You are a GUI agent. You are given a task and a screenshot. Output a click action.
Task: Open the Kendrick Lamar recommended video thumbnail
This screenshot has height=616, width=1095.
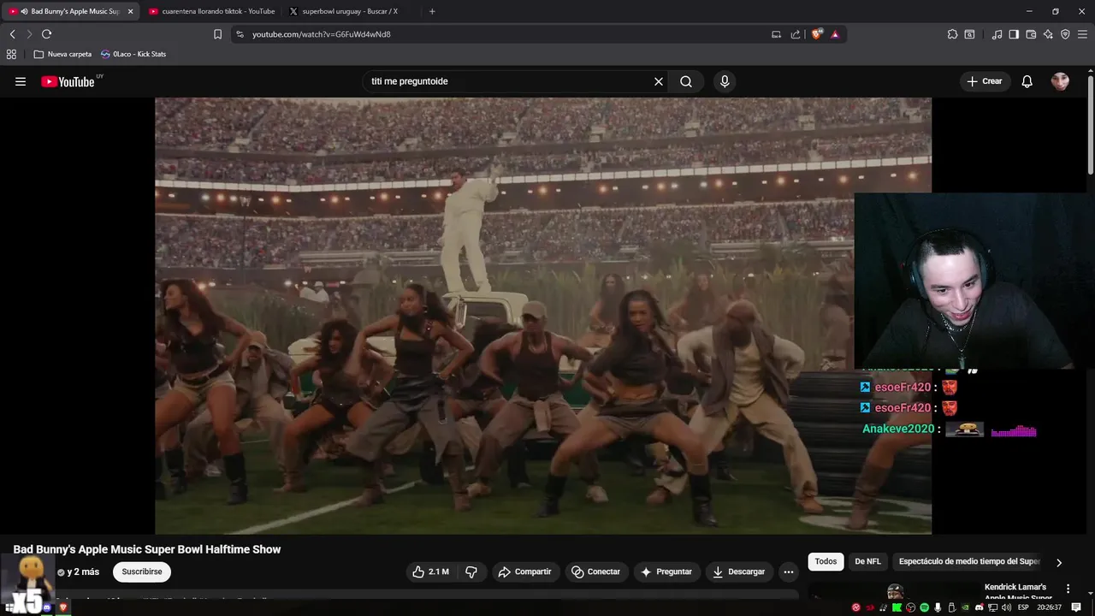(x=895, y=592)
